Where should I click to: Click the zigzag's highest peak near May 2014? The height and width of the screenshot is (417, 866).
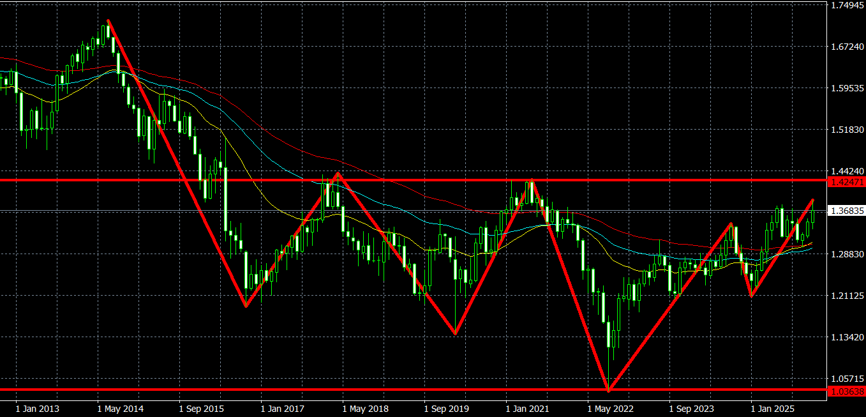[108, 20]
